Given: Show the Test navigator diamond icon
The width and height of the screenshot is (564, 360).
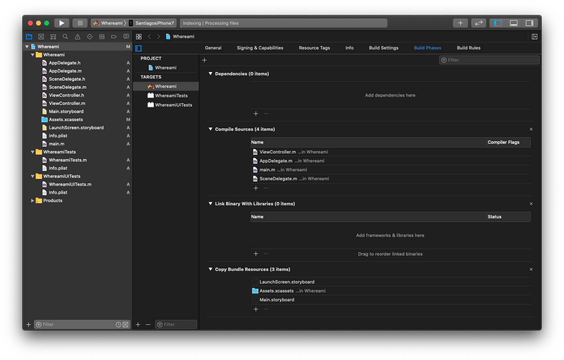Looking at the screenshot, I should coord(90,36).
